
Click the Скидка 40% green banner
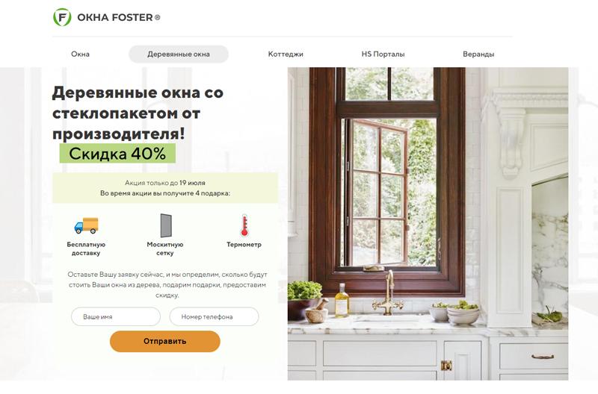tap(117, 154)
